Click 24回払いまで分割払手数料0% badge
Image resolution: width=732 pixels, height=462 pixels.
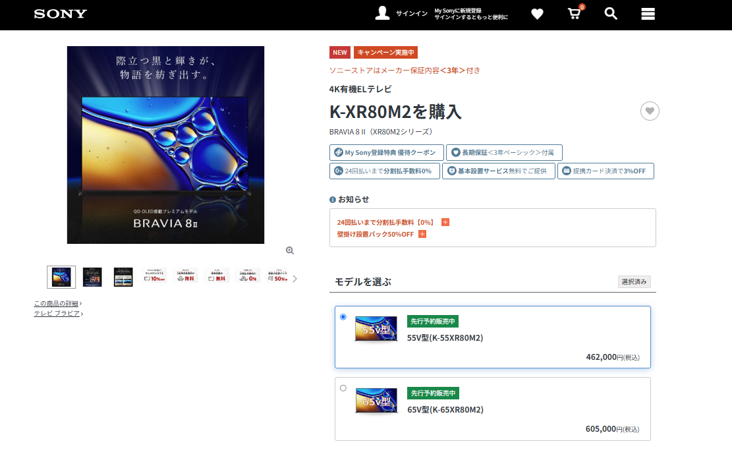coord(385,171)
